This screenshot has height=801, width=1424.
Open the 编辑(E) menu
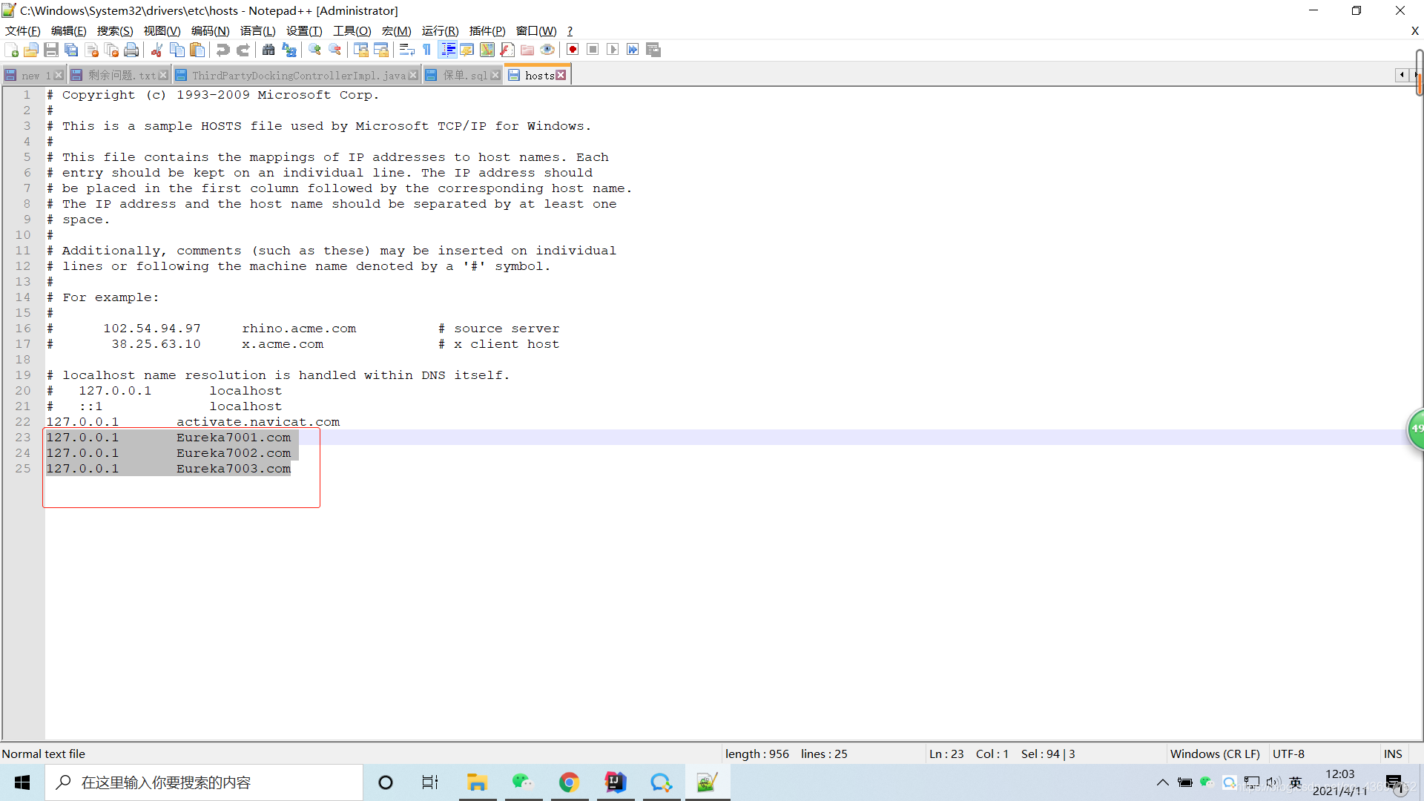tap(69, 30)
